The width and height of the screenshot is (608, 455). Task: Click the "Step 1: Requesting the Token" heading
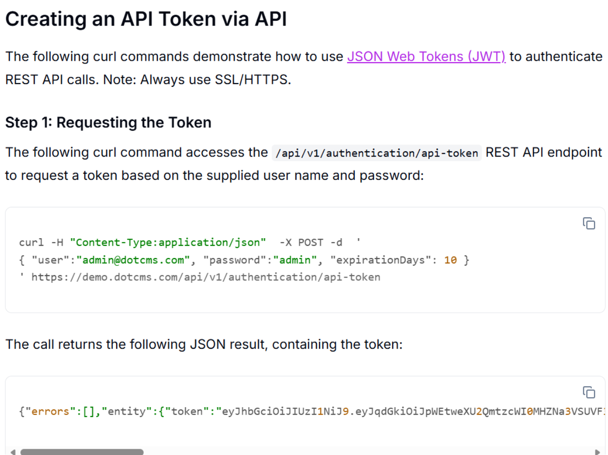108,122
